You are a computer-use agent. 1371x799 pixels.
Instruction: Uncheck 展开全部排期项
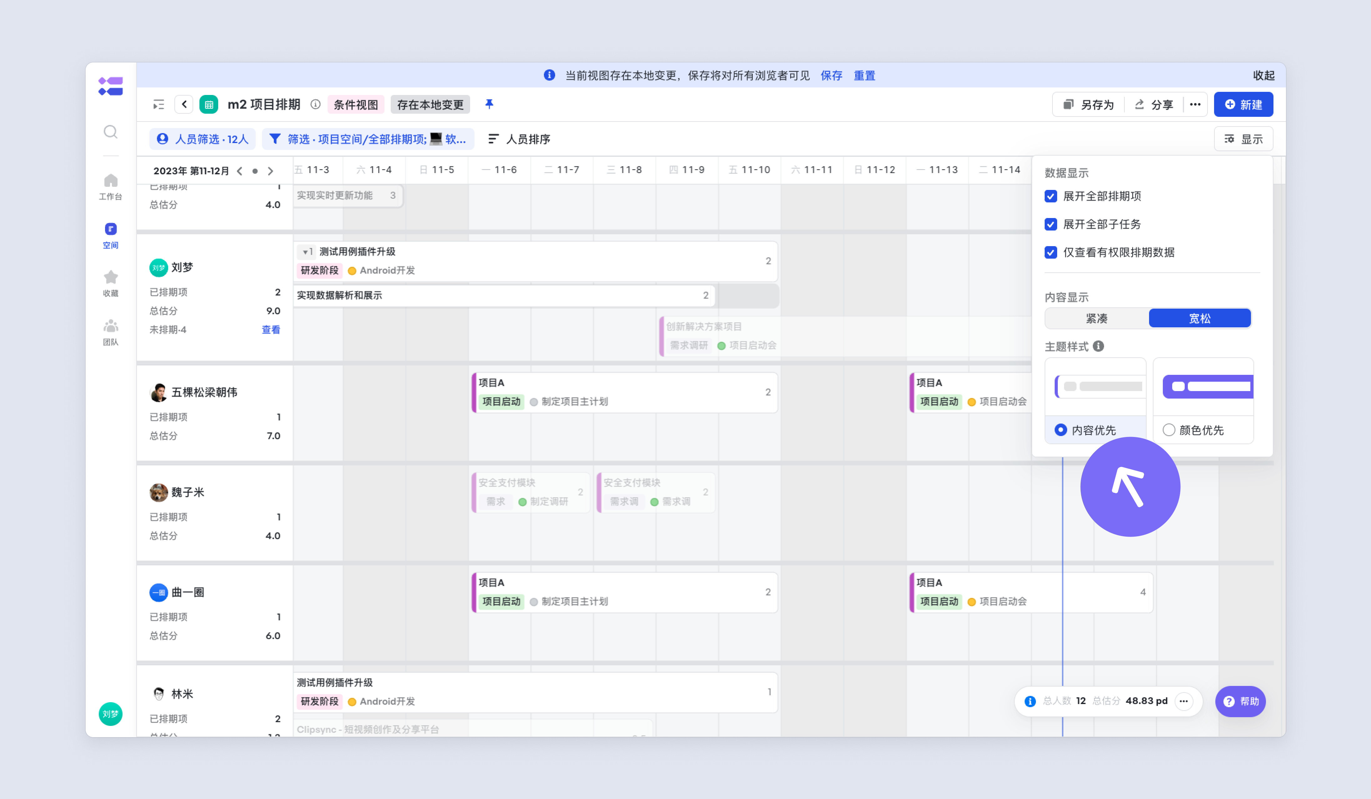(x=1051, y=196)
